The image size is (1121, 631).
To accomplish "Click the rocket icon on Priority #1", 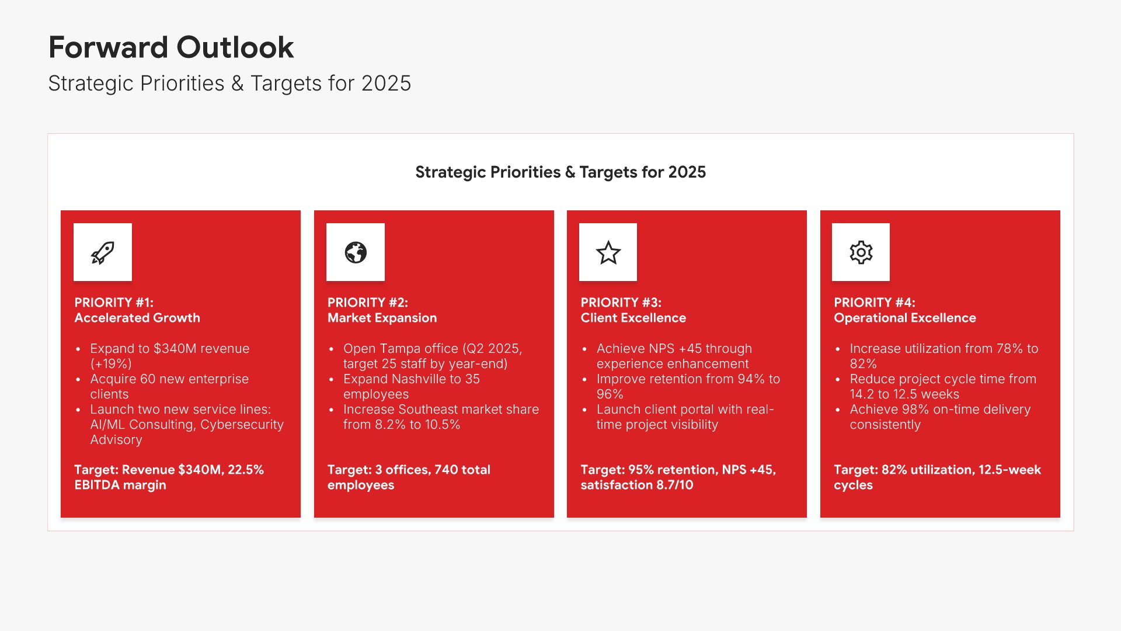I will coord(102,252).
